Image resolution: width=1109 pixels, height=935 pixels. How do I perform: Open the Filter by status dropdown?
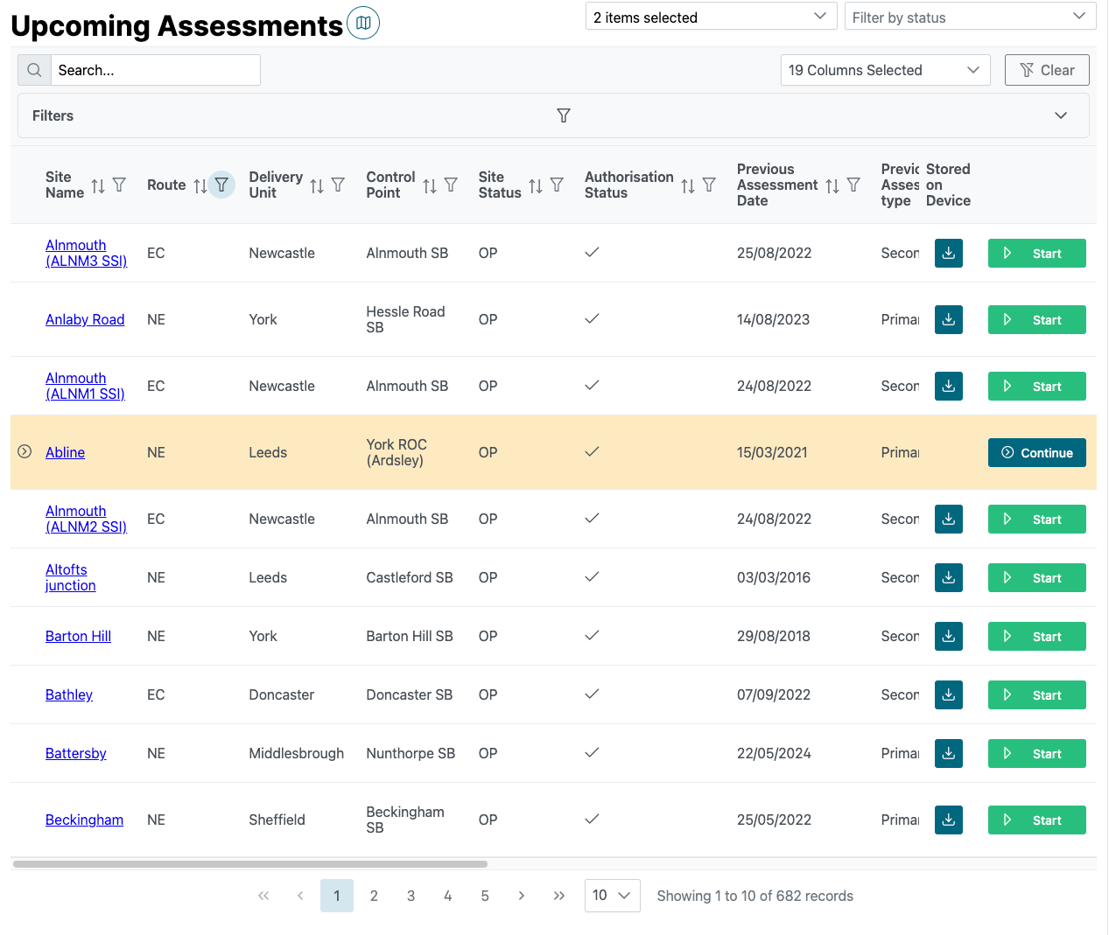pyautogui.click(x=969, y=17)
